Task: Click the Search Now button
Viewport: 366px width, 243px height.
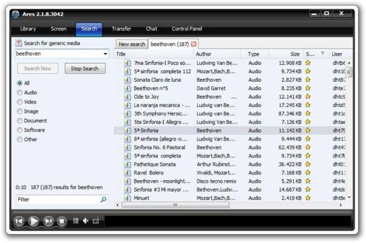Action: tap(38, 68)
